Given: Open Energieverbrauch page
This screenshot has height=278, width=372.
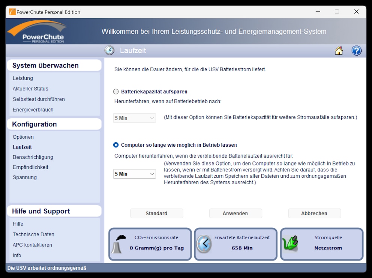Looking at the screenshot, I should [33, 110].
